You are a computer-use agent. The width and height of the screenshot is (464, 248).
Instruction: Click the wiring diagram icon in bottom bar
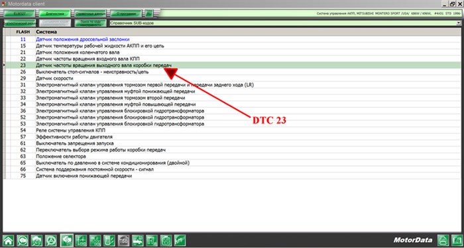coord(80,240)
